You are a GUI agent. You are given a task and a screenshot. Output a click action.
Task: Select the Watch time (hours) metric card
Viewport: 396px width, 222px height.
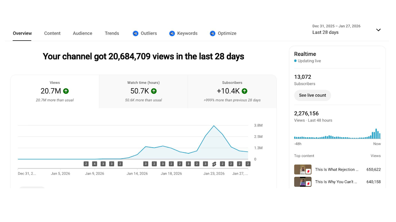click(x=143, y=91)
